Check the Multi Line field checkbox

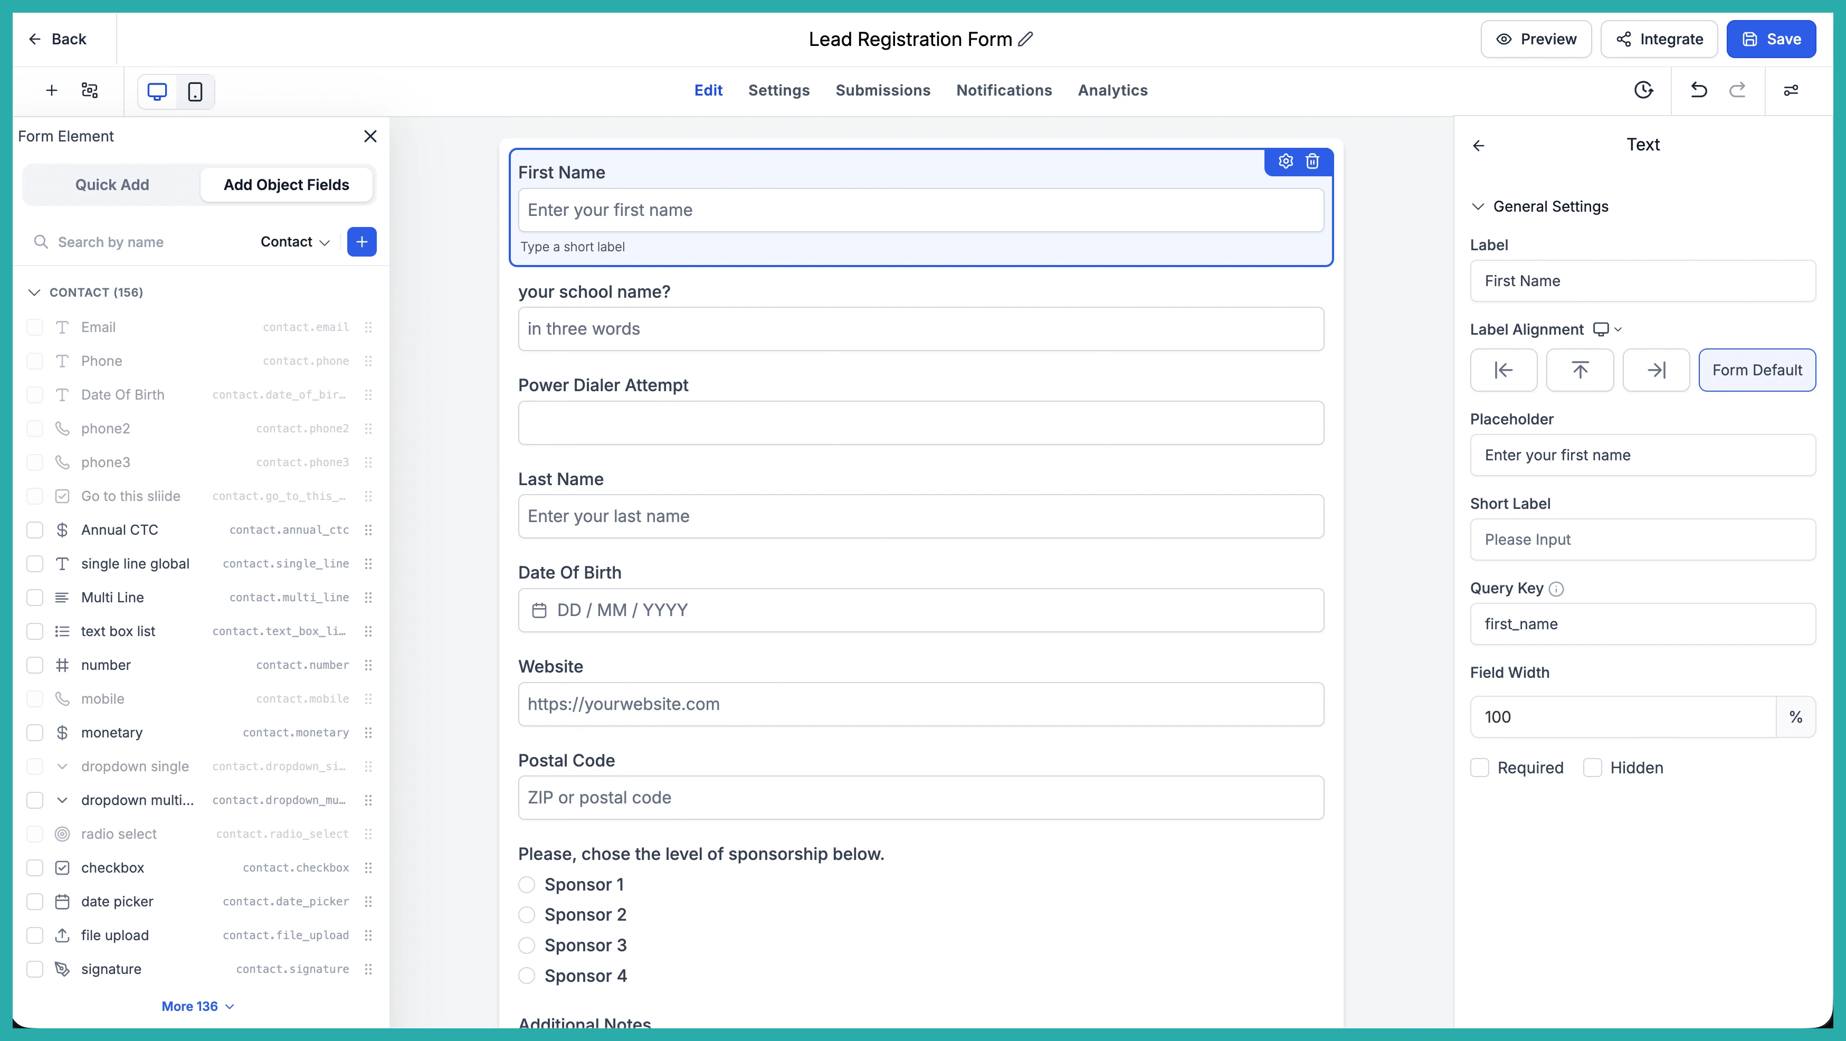click(x=34, y=597)
